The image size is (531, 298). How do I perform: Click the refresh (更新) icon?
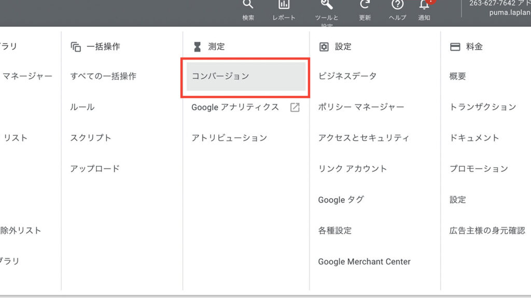[x=365, y=5]
